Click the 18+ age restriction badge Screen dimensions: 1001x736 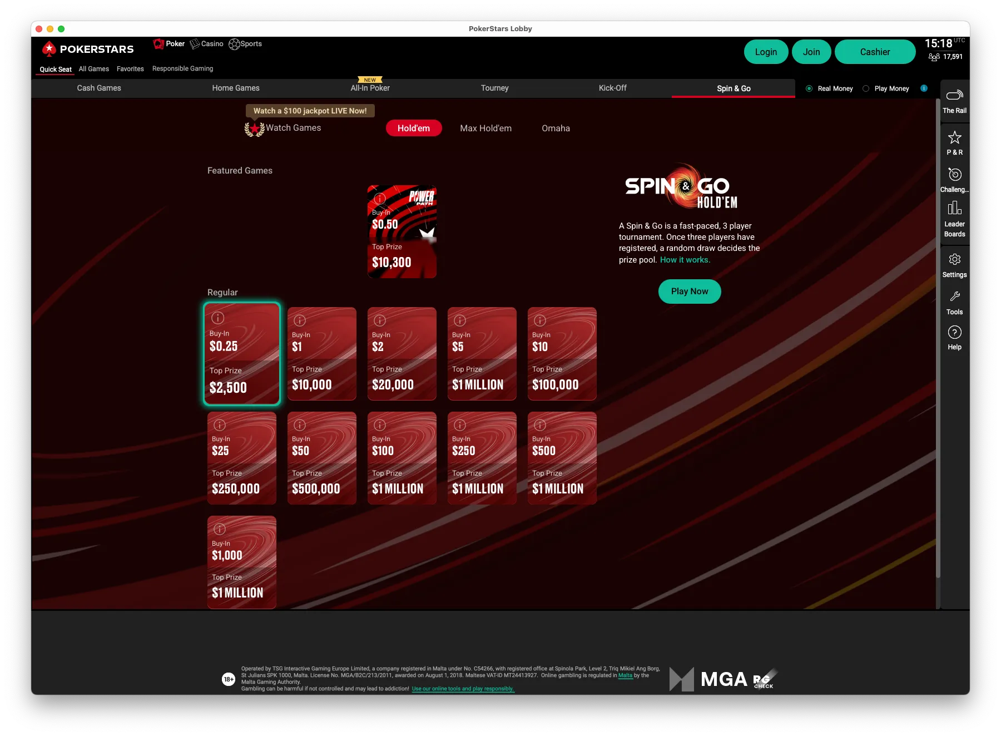[229, 679]
